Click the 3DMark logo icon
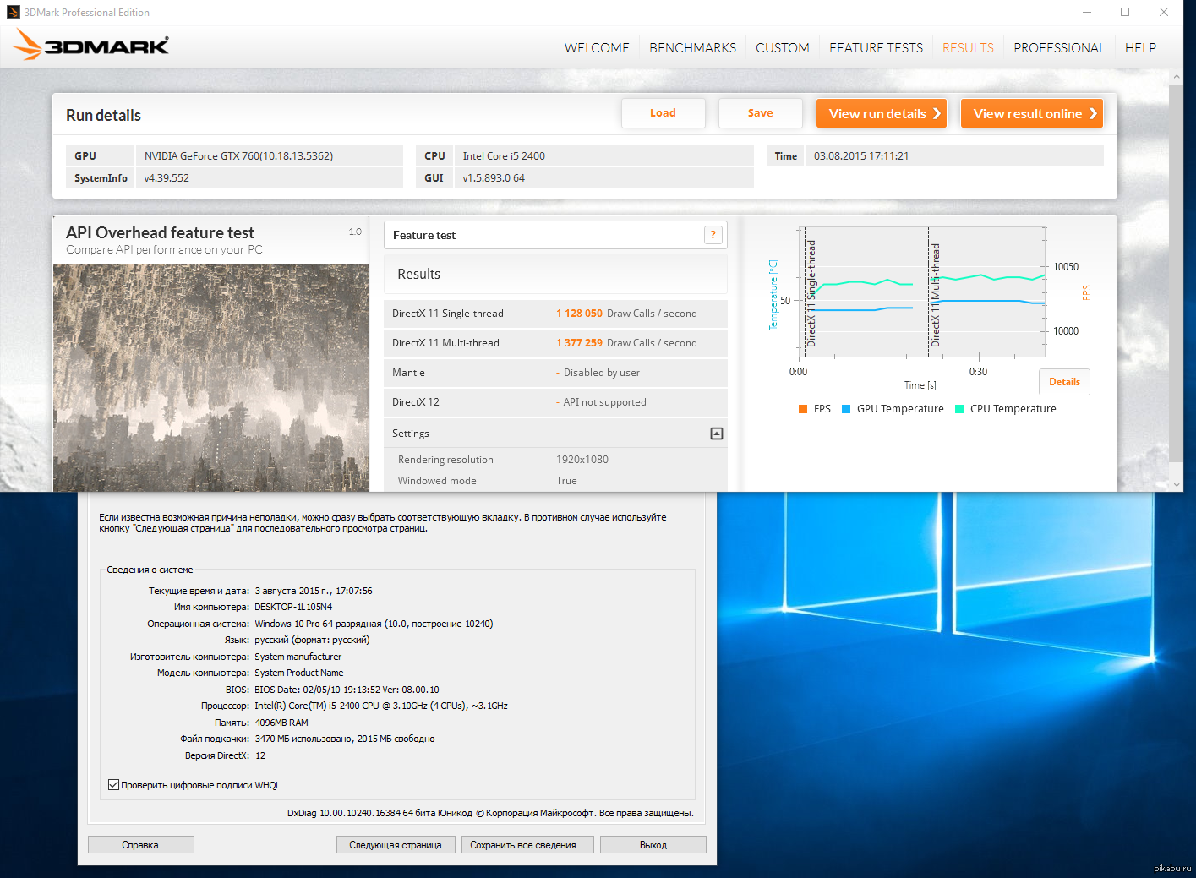The image size is (1196, 878). pos(91,46)
